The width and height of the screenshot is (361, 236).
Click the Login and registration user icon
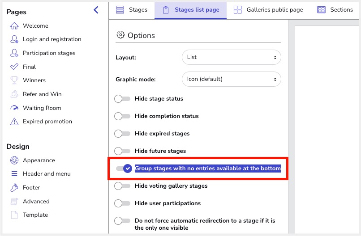14,39
